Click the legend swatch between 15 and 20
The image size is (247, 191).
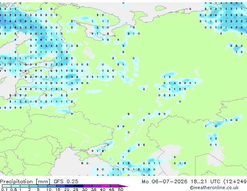click(x=61, y=186)
